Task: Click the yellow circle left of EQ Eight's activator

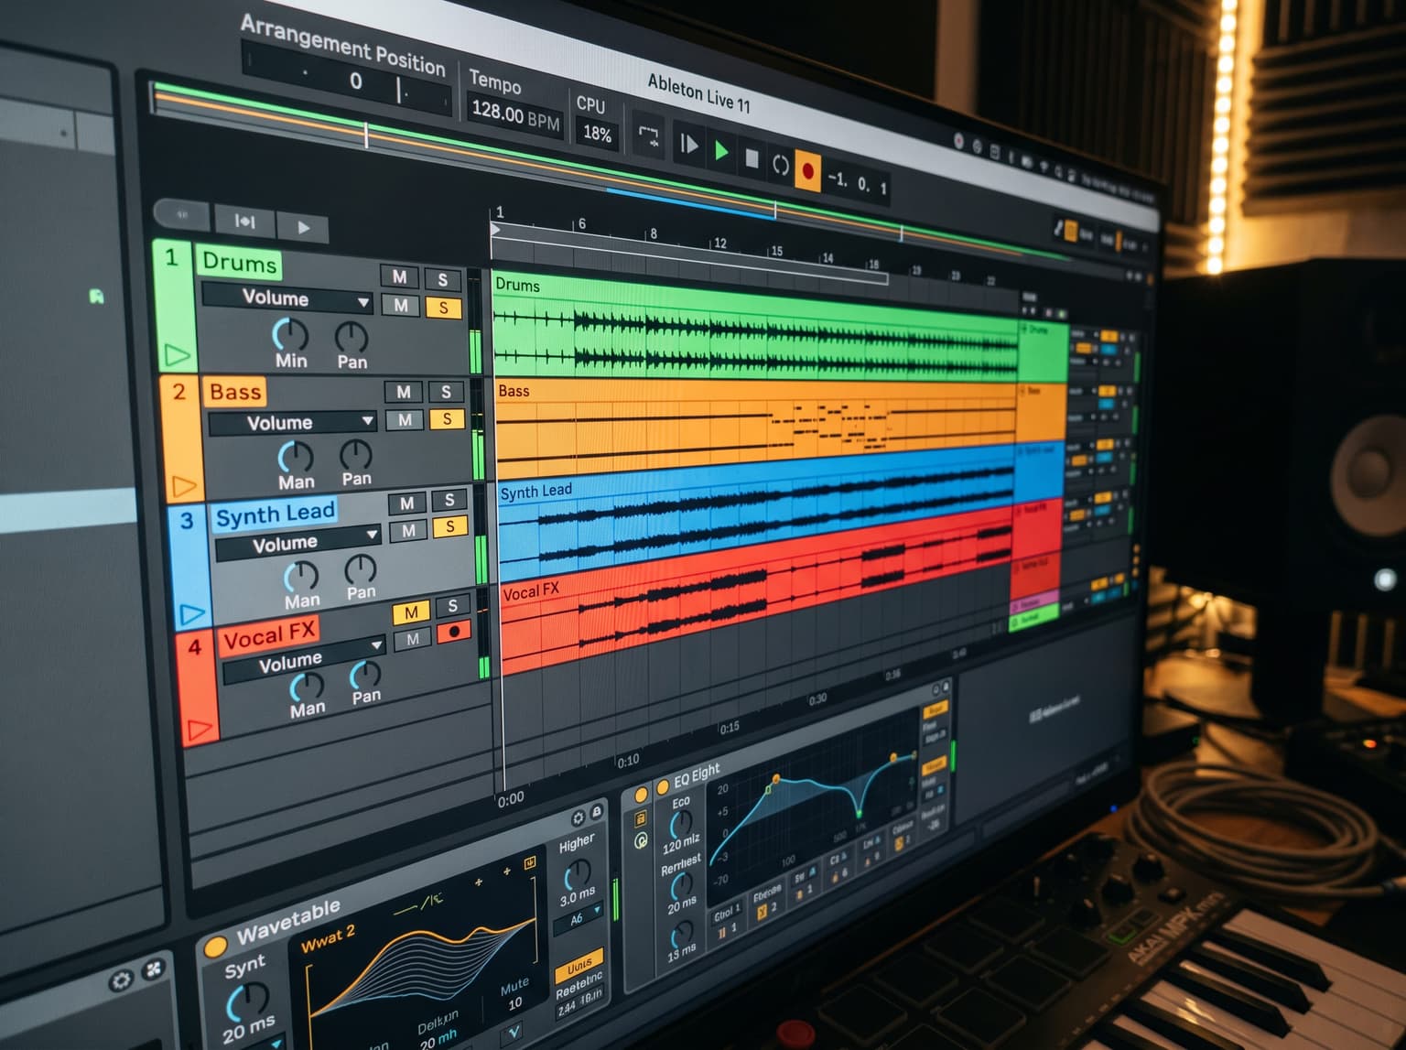Action: click(x=641, y=793)
